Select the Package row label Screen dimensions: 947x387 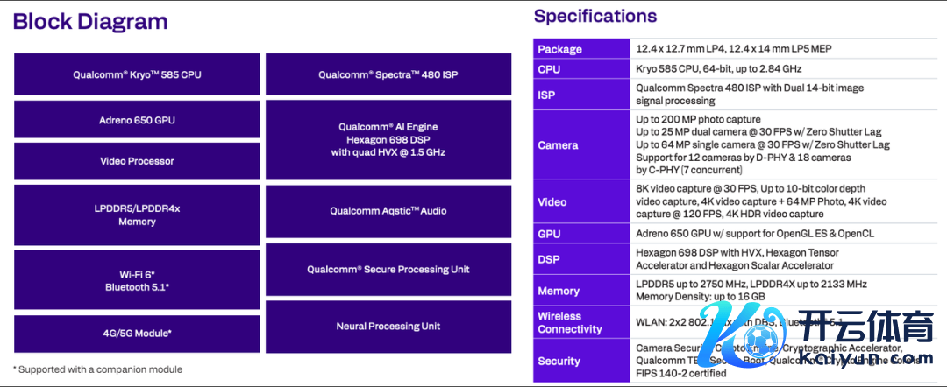click(559, 49)
